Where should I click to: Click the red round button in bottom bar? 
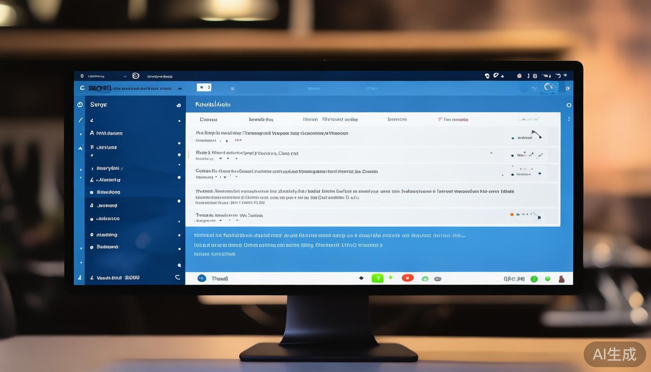coord(408,278)
